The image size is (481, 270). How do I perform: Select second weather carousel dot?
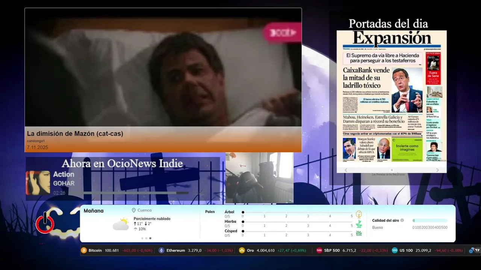[x=146, y=238]
